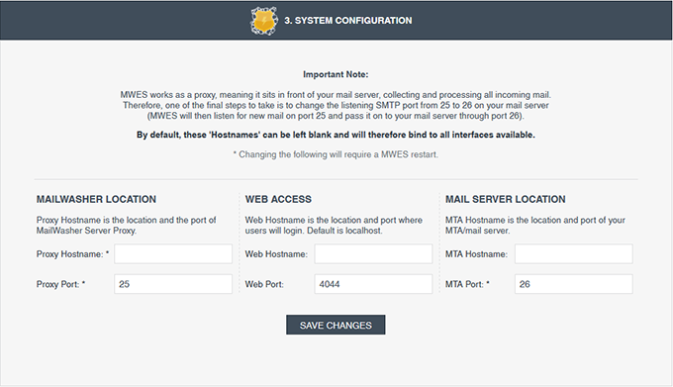This screenshot has height=387, width=673.
Task: Click the Proxy Hostname input field
Action: pos(173,254)
